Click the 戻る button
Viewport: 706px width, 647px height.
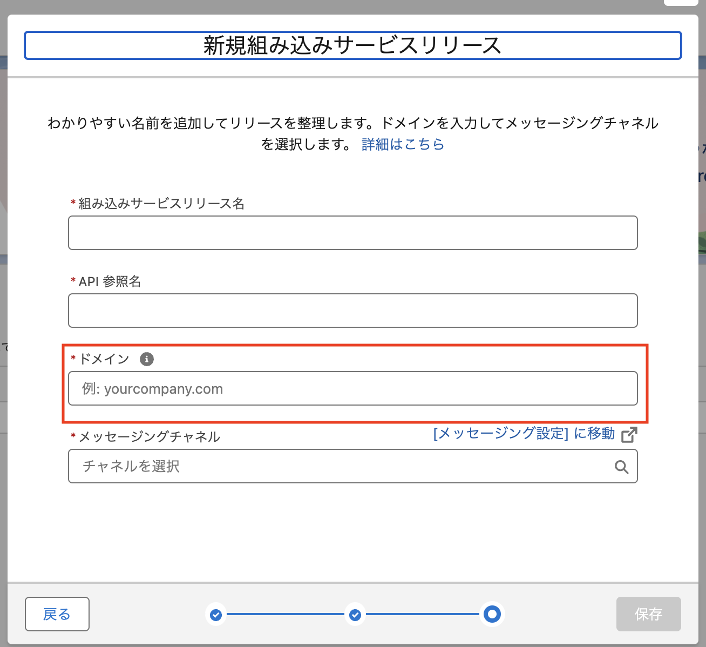tap(57, 614)
